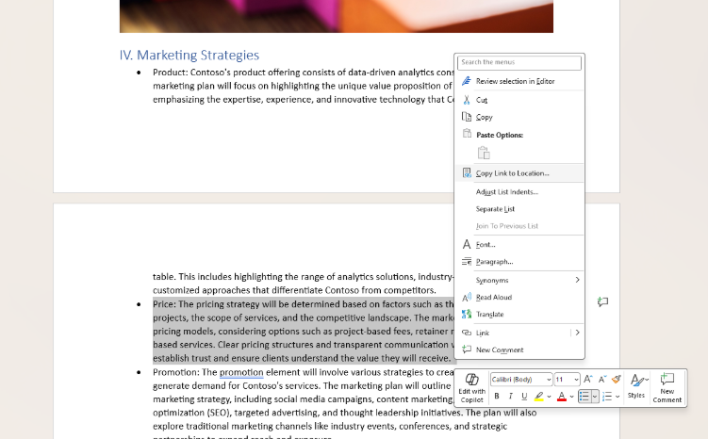
Task: Click the Edit with Copilot icon
Action: coord(472,387)
